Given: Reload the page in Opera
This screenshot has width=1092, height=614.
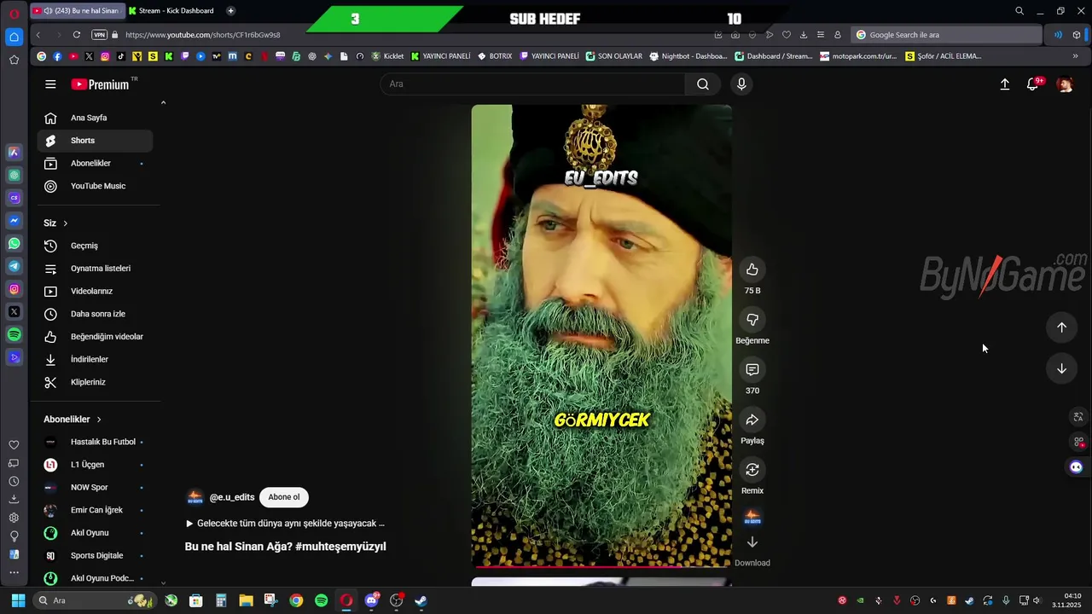Looking at the screenshot, I should [77, 35].
